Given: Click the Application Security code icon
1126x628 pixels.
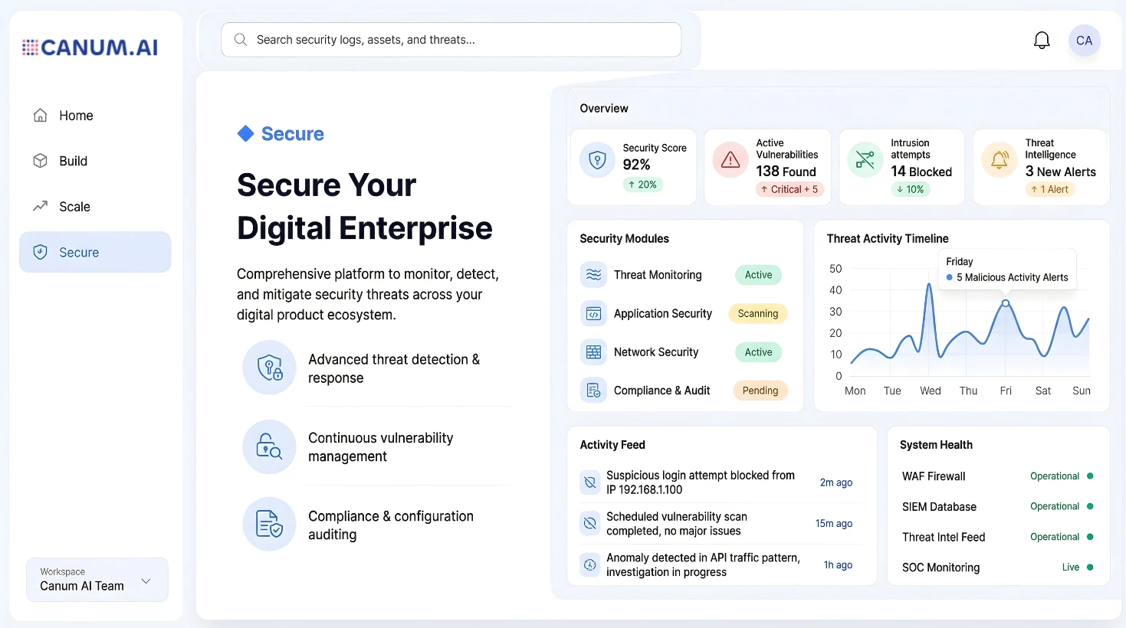Looking at the screenshot, I should pos(593,314).
